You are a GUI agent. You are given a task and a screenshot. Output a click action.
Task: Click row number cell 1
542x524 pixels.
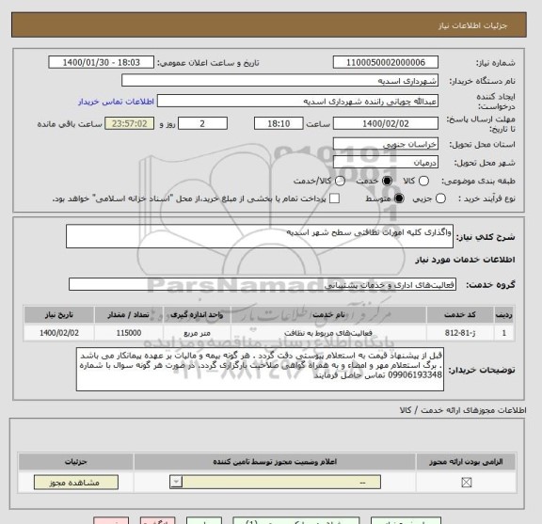(x=504, y=333)
